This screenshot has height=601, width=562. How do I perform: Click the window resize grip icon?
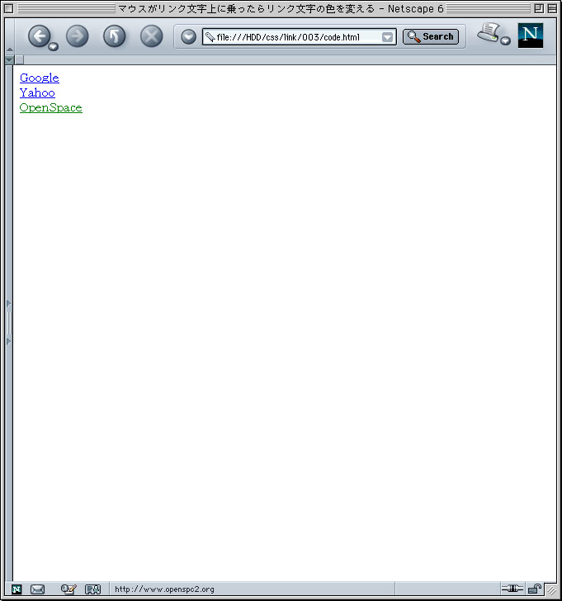point(551,589)
